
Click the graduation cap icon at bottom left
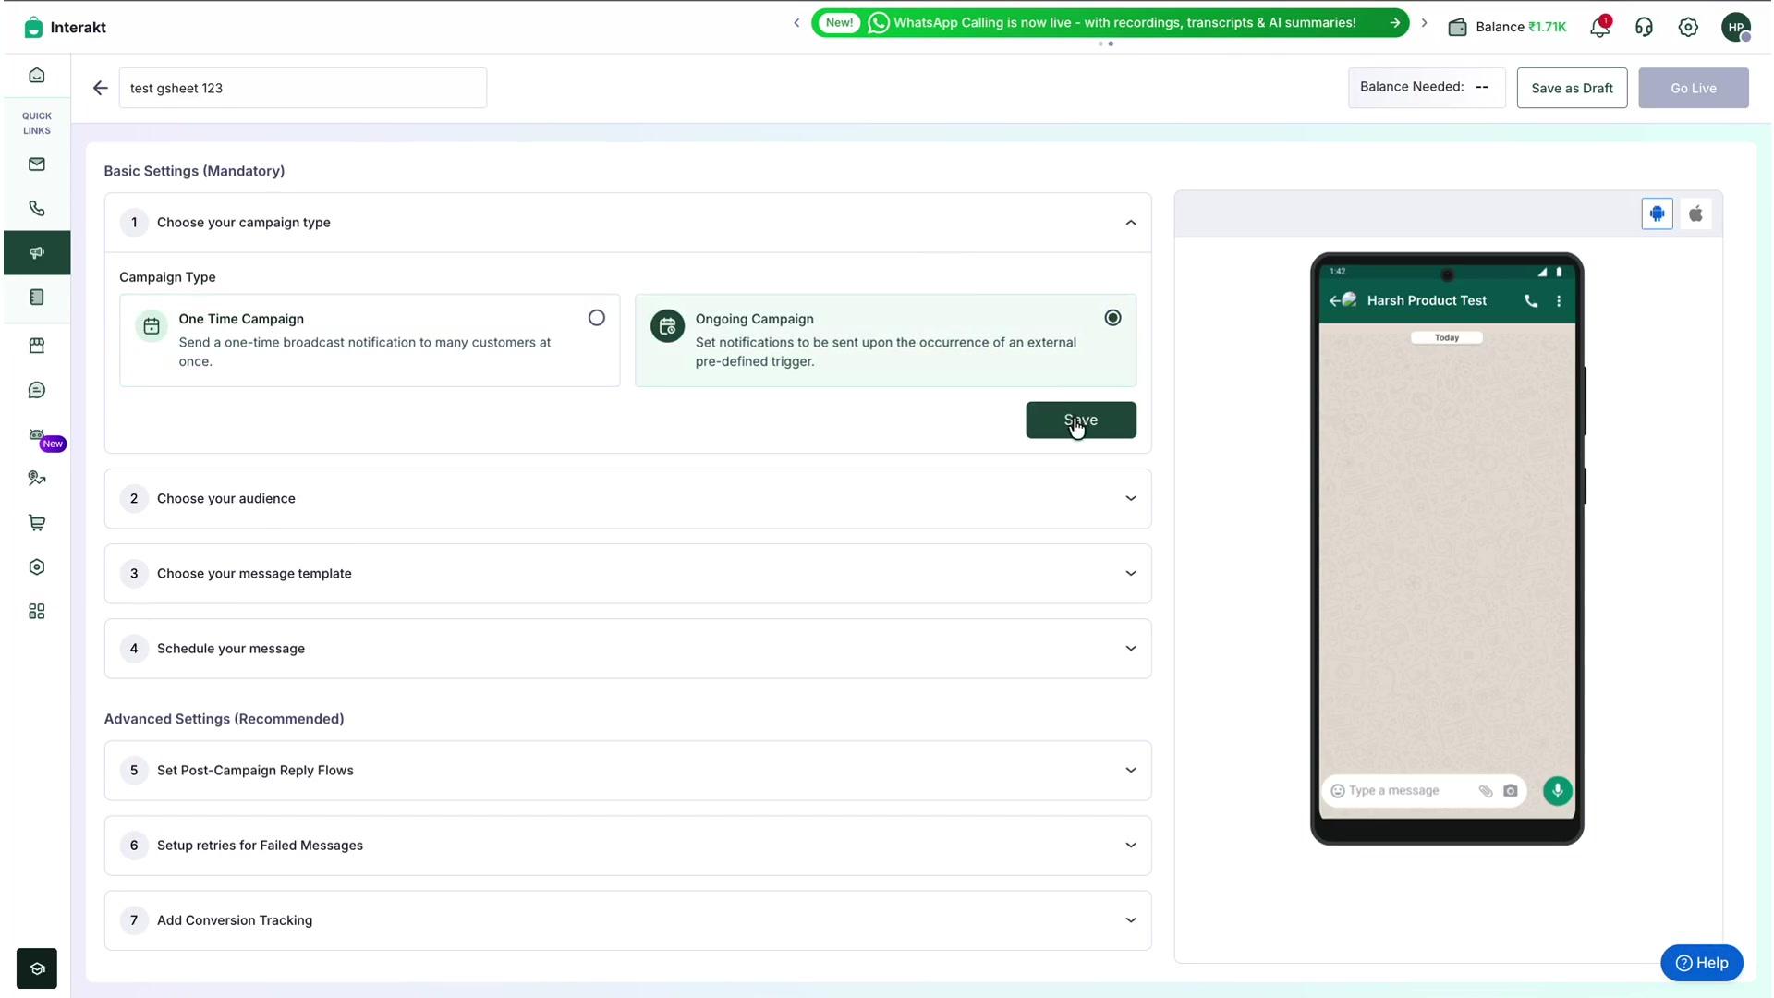pyautogui.click(x=37, y=968)
